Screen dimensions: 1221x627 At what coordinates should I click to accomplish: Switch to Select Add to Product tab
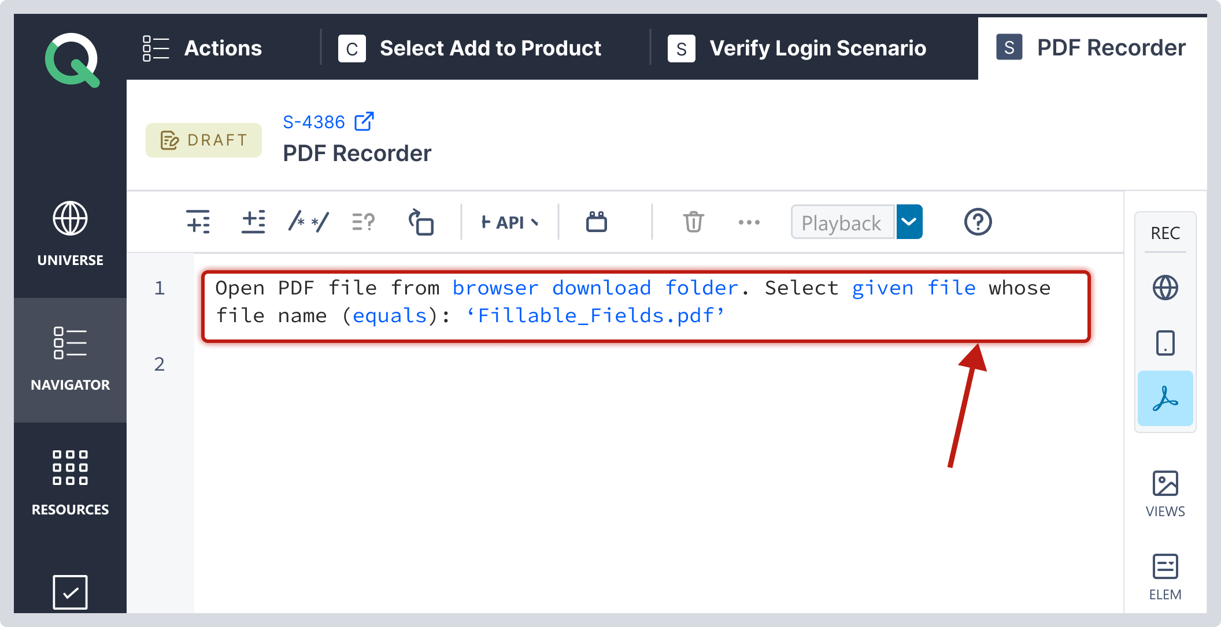click(469, 48)
